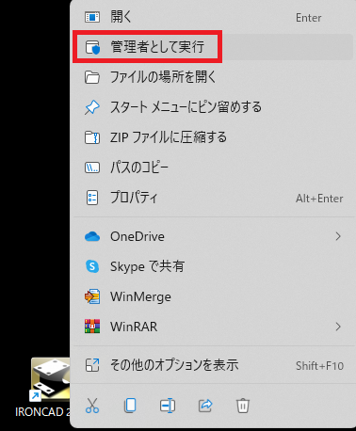Click the Shift+F10 shortcut hint text
This screenshot has height=431, width=356.
tap(319, 366)
